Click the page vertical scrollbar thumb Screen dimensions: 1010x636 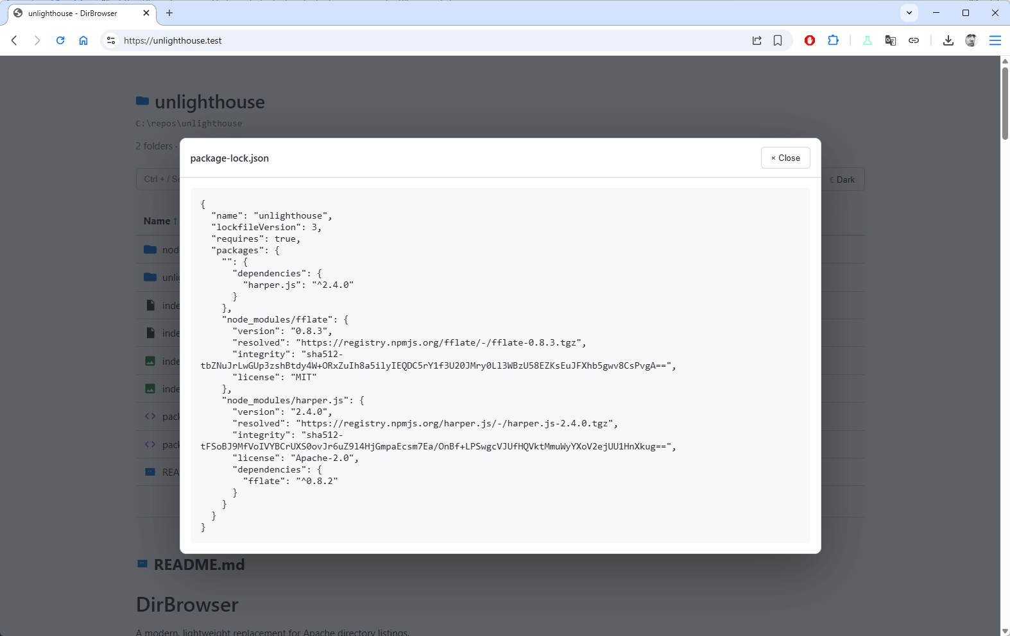click(x=1005, y=103)
